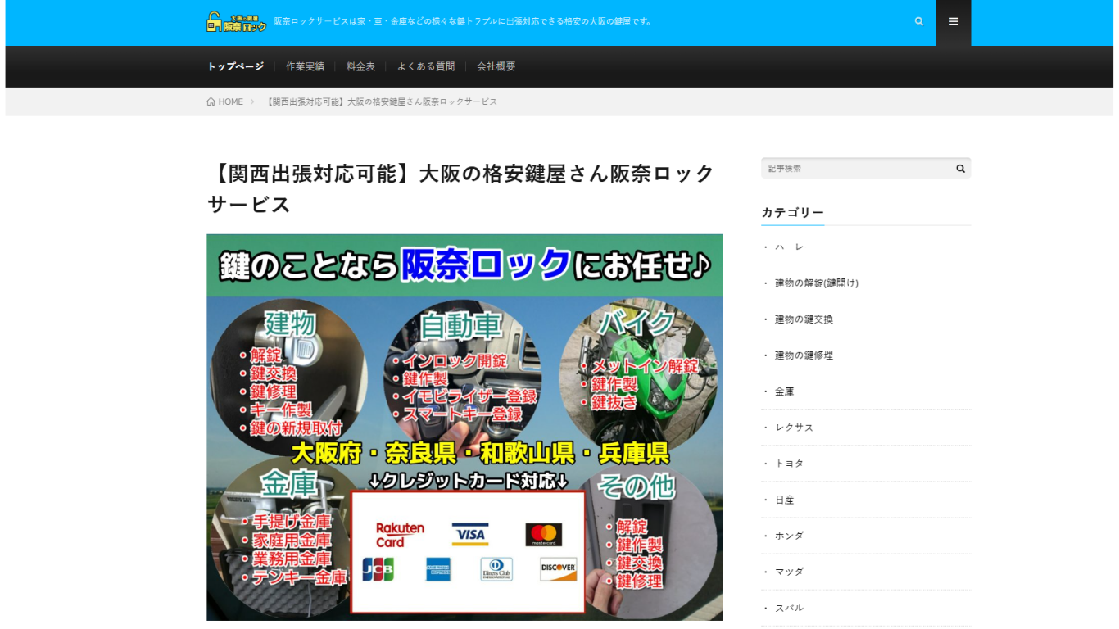Select the 建物の鍵交換 category
This screenshot has height=629, width=1119.
coord(804,319)
